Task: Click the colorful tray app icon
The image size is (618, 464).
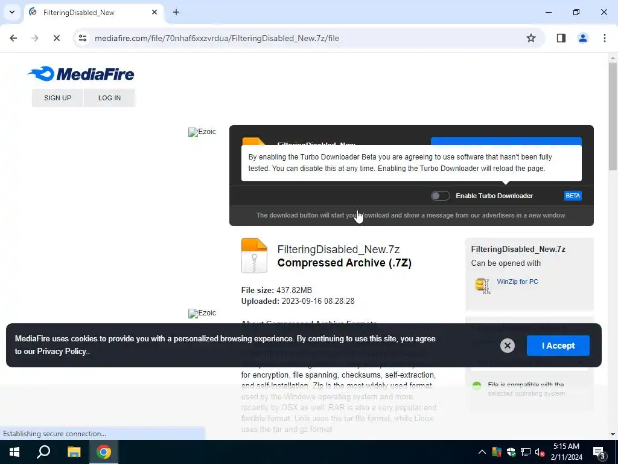Action: pyautogui.click(x=497, y=452)
